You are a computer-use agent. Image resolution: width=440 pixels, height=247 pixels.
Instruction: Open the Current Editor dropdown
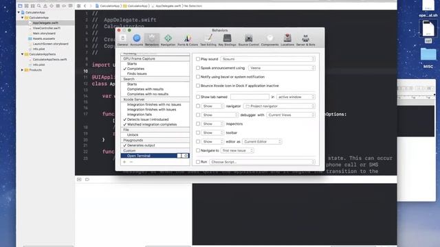click(262, 142)
